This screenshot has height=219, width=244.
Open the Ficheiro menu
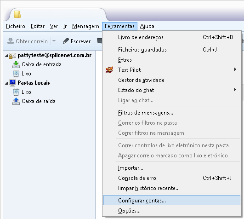tap(16, 26)
